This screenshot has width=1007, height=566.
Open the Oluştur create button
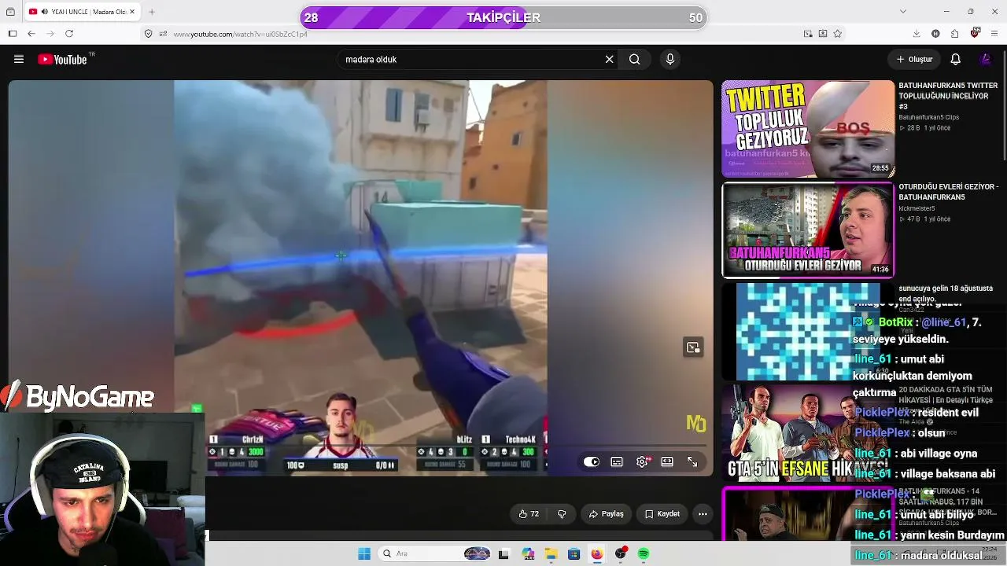(914, 59)
